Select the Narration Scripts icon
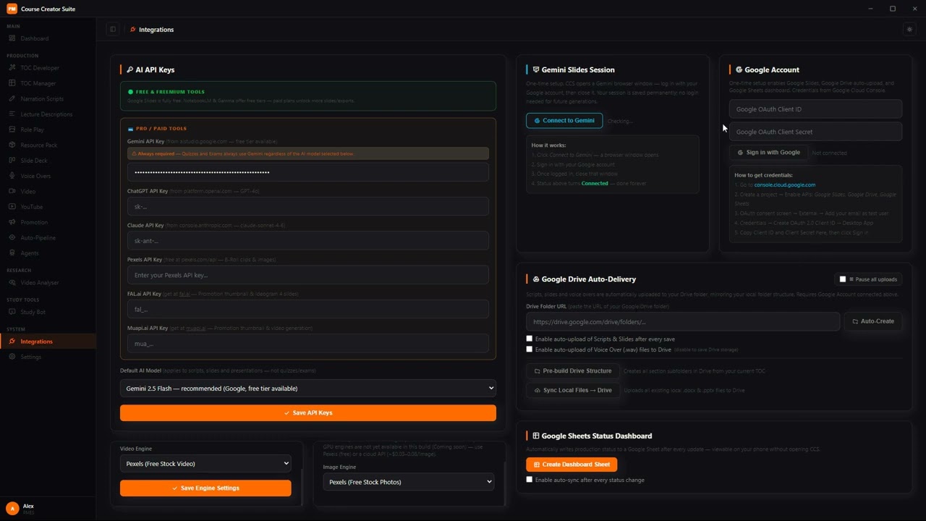 point(12,98)
